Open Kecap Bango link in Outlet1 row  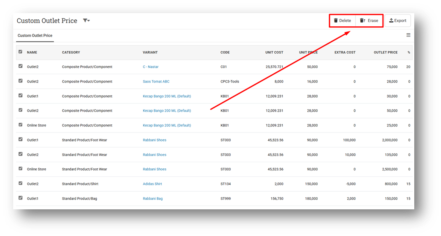click(x=167, y=96)
